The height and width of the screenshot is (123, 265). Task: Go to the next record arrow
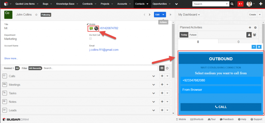click(149, 15)
